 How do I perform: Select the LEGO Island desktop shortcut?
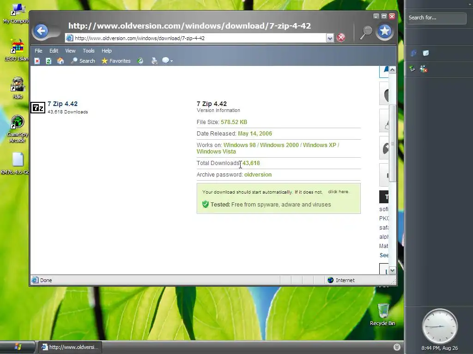16,50
